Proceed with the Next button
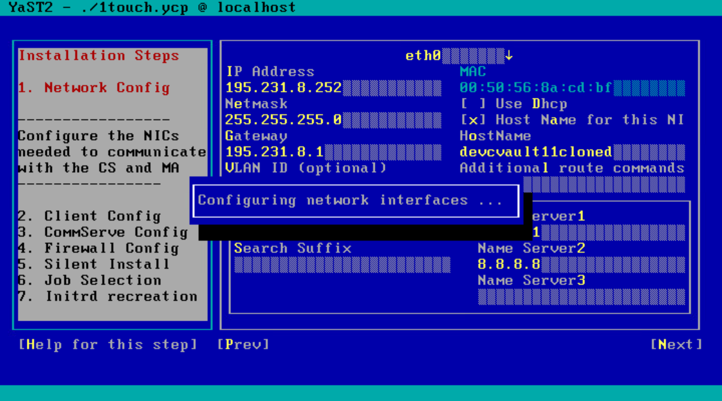This screenshot has height=401, width=722. pyautogui.click(x=676, y=345)
